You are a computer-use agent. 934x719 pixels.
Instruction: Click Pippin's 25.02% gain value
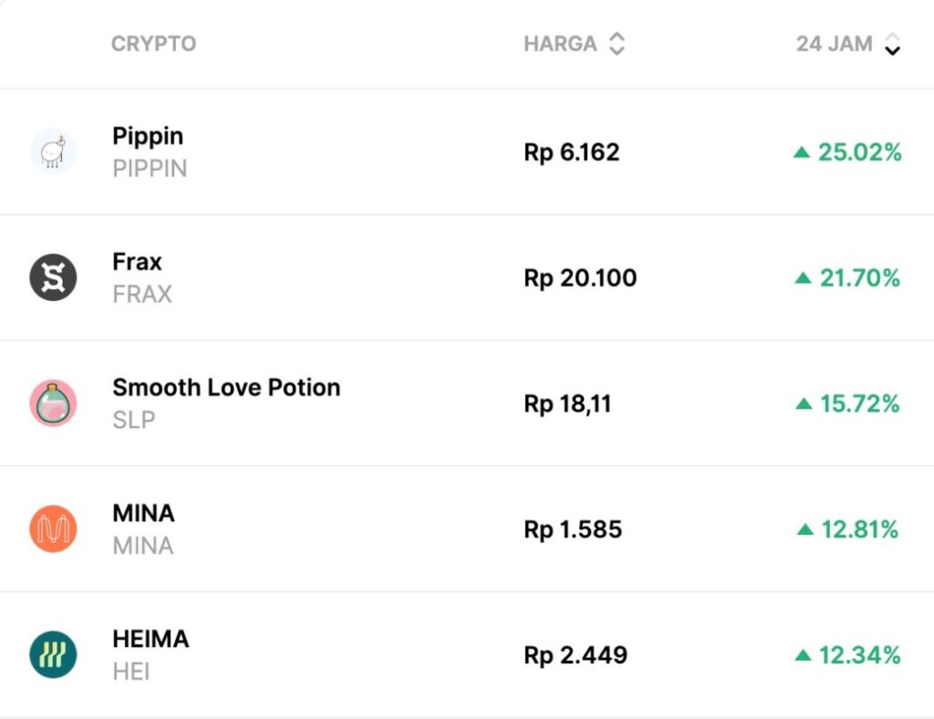(859, 152)
